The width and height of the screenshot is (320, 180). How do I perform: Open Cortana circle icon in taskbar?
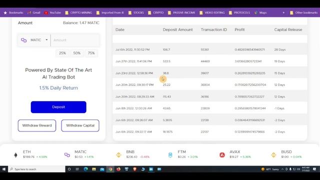click(69, 169)
